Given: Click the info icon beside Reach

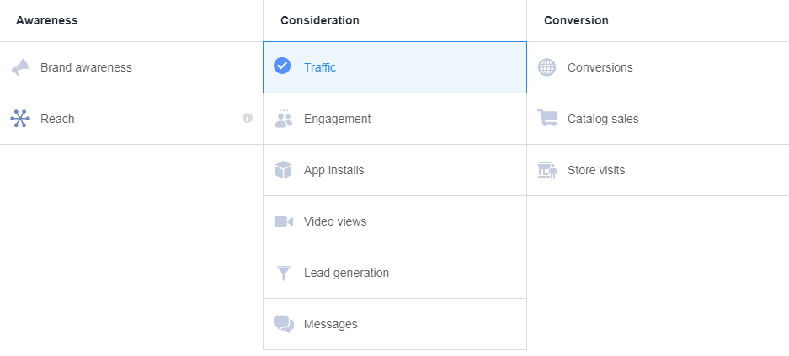Looking at the screenshot, I should click(x=248, y=119).
